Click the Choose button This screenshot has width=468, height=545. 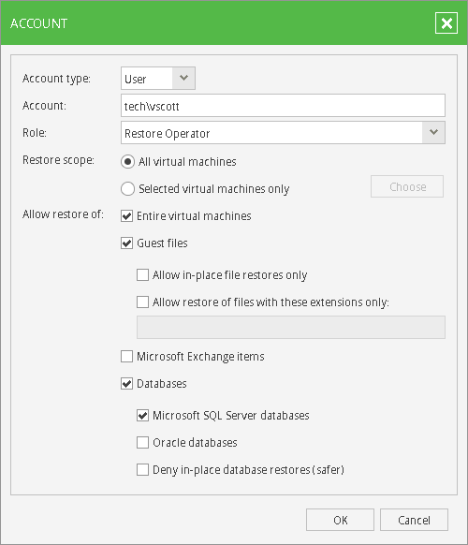pos(407,186)
